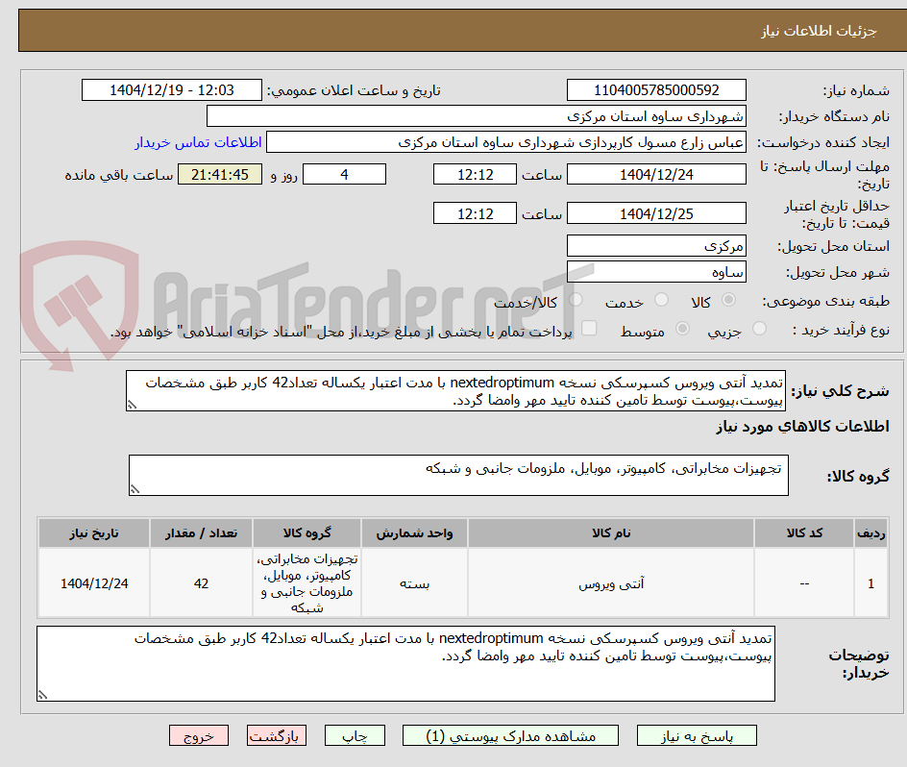This screenshot has height=767, width=907.
Task: Click the نام کالا column header
Action: click(x=611, y=533)
